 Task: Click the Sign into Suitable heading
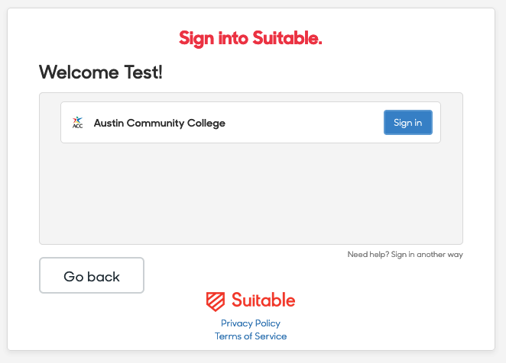[x=251, y=38]
